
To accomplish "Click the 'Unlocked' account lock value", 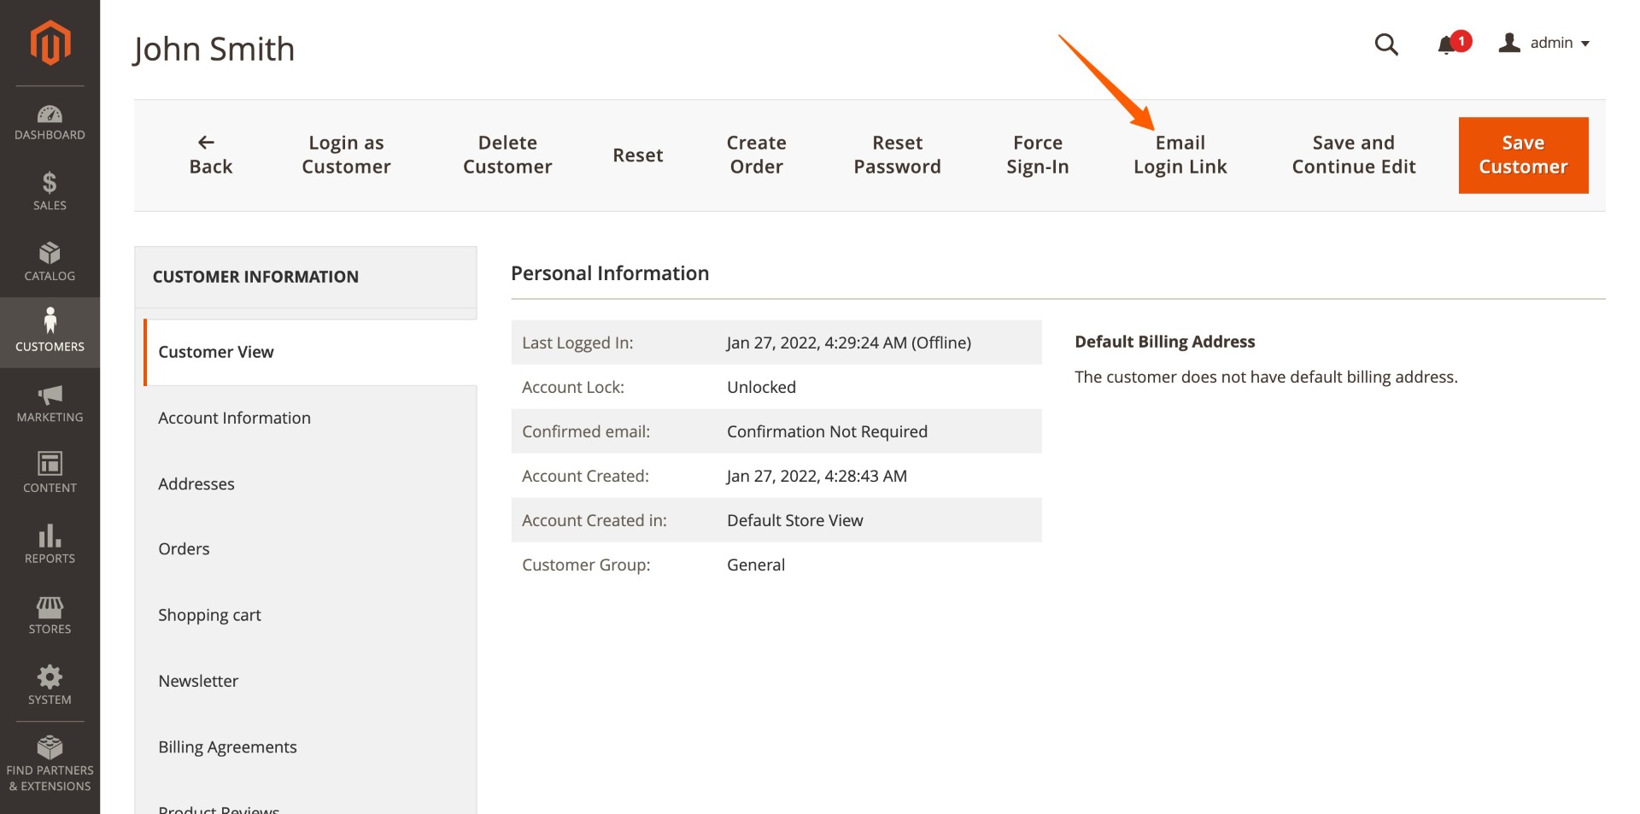I will (761, 387).
